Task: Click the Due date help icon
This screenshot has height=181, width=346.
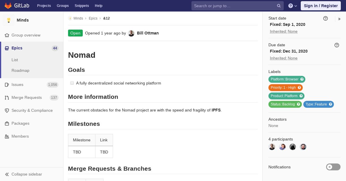Action: [x=337, y=45]
